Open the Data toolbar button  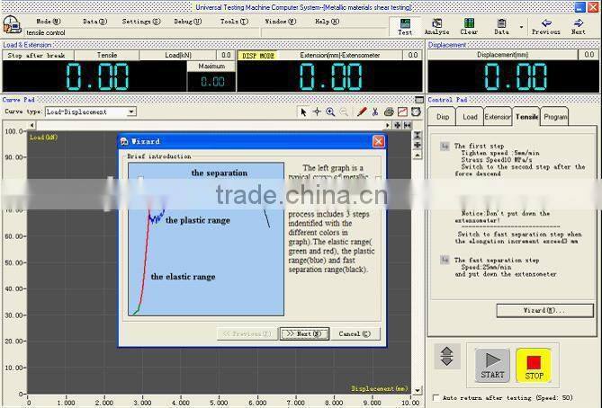point(501,27)
